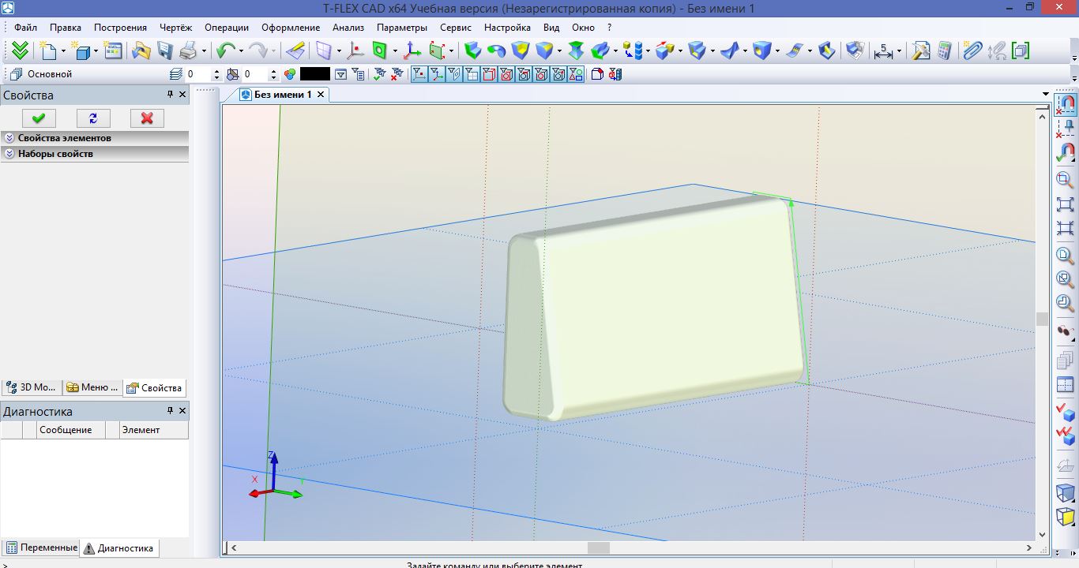Click the double green chevron finish icon
Viewport: 1079px width, 568px height.
click(20, 51)
